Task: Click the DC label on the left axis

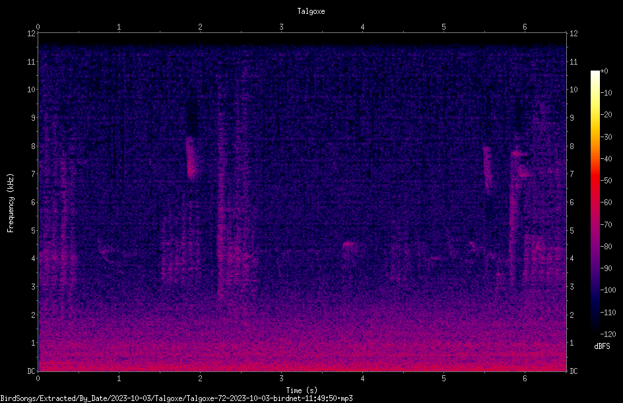Action: [x=32, y=371]
